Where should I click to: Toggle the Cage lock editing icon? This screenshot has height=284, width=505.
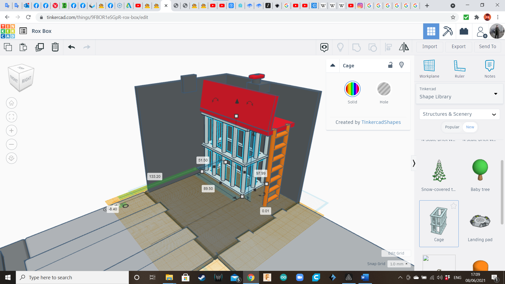tap(390, 65)
